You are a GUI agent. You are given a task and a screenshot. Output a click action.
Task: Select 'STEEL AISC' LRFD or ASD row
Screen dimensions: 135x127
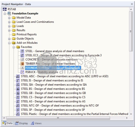point(65,76)
